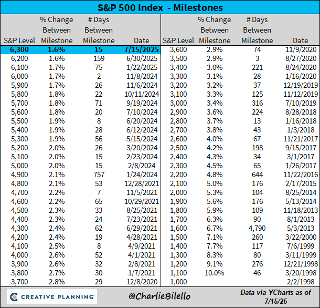Click the 221 days value

[257, 67]
